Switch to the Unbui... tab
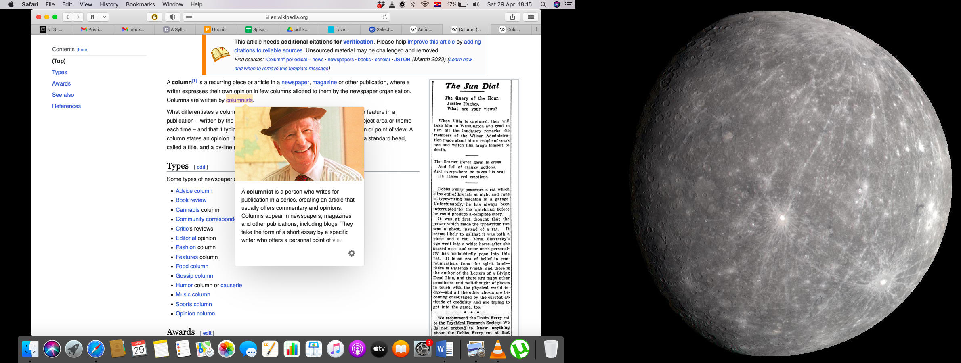The image size is (961, 363). click(216, 29)
